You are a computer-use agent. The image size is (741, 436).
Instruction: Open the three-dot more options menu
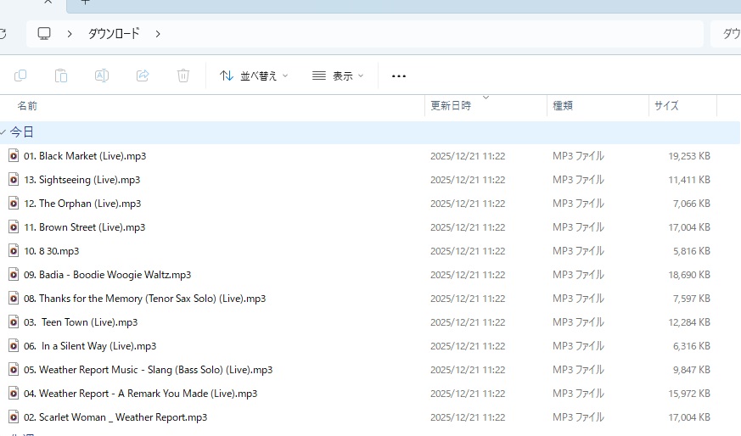[x=399, y=75]
